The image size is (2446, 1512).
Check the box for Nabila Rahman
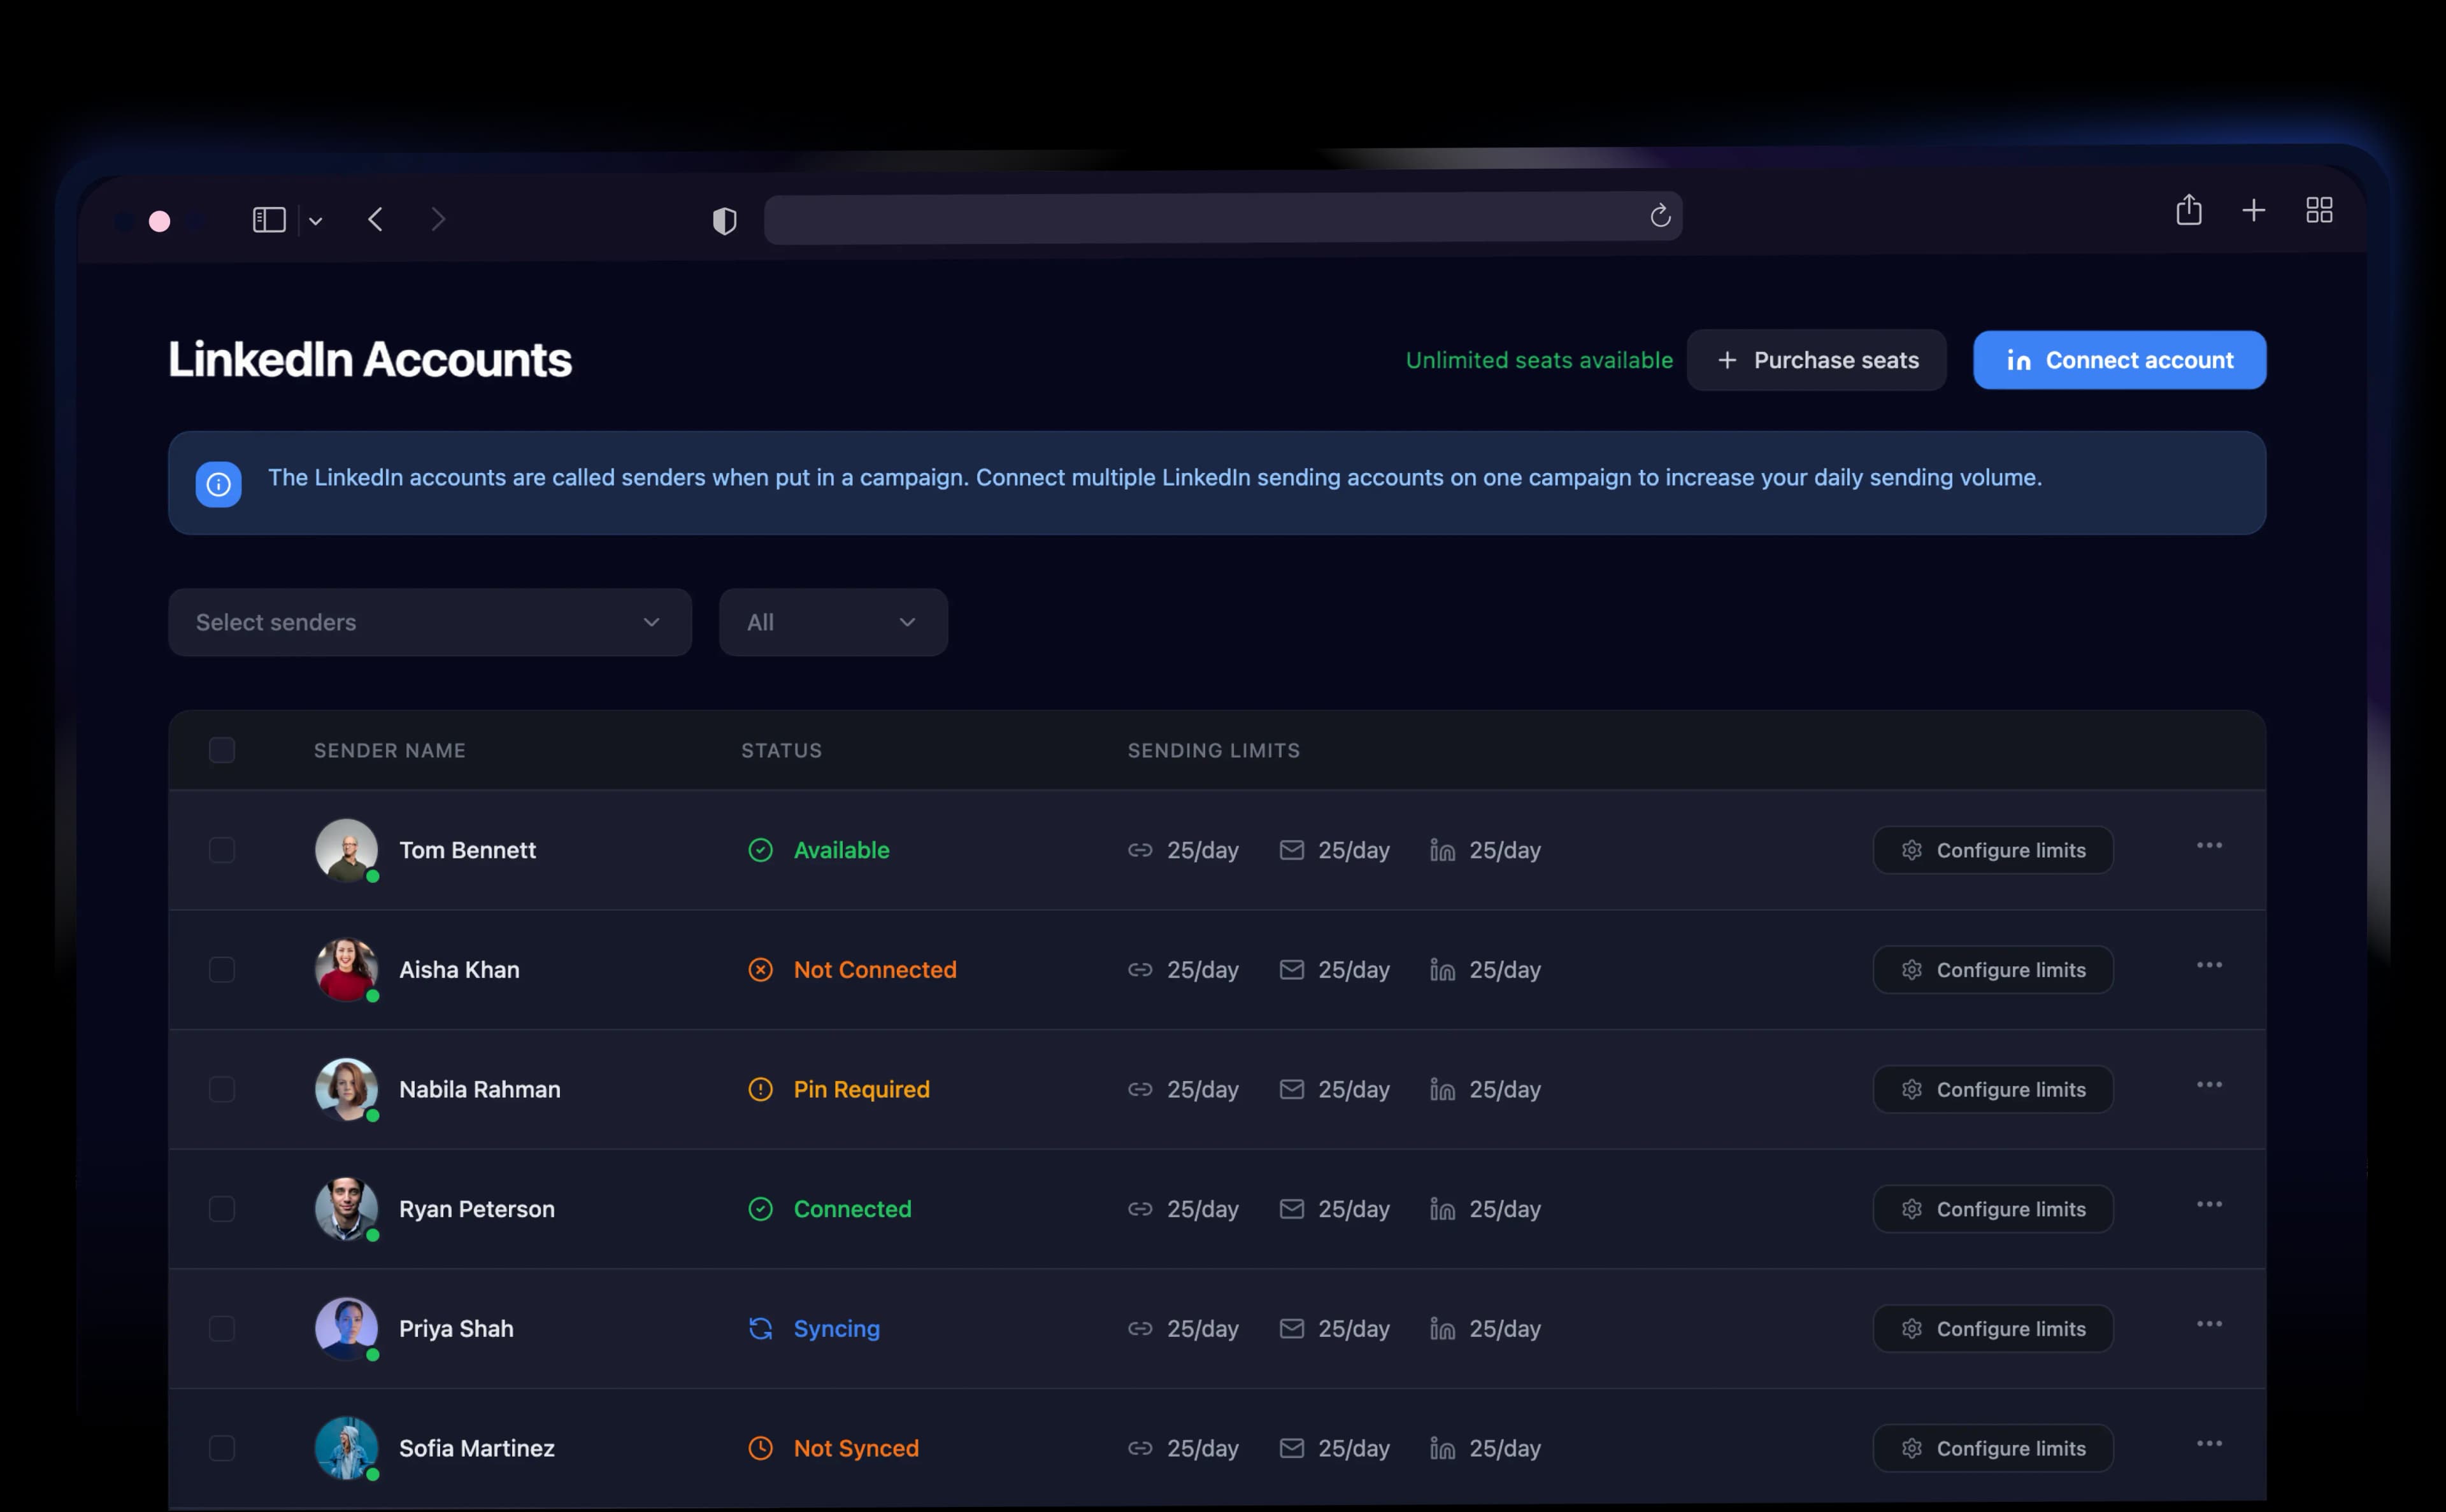pyautogui.click(x=222, y=1089)
